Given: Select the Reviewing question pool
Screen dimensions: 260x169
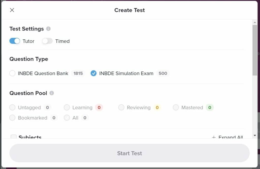Looking at the screenshot, I should coord(121,107).
